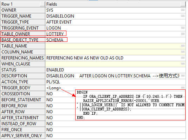The width and height of the screenshot is (188, 140).
Task: Select the REFERENCING_NAMES row label
Action: [x=22, y=58]
